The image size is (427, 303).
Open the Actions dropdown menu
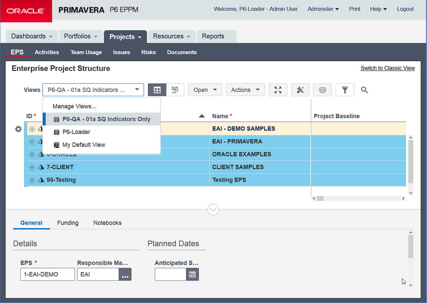245,90
